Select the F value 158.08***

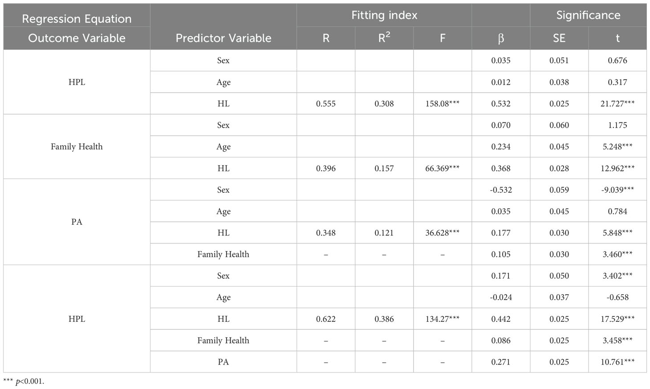coord(443,103)
